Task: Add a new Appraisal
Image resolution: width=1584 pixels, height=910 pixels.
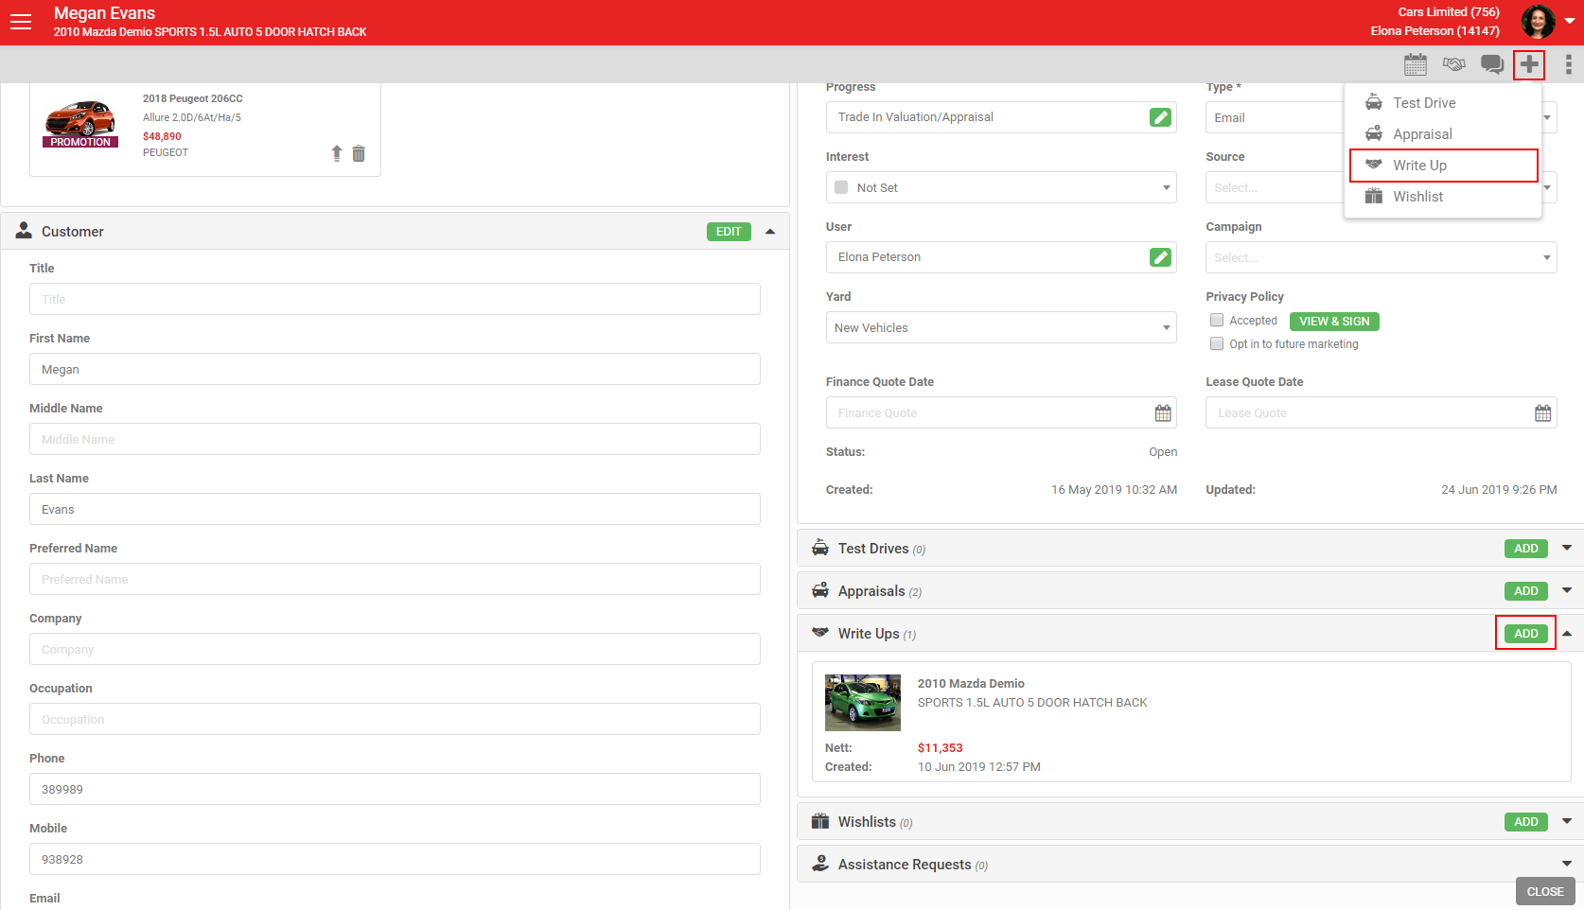Action: click(1526, 591)
